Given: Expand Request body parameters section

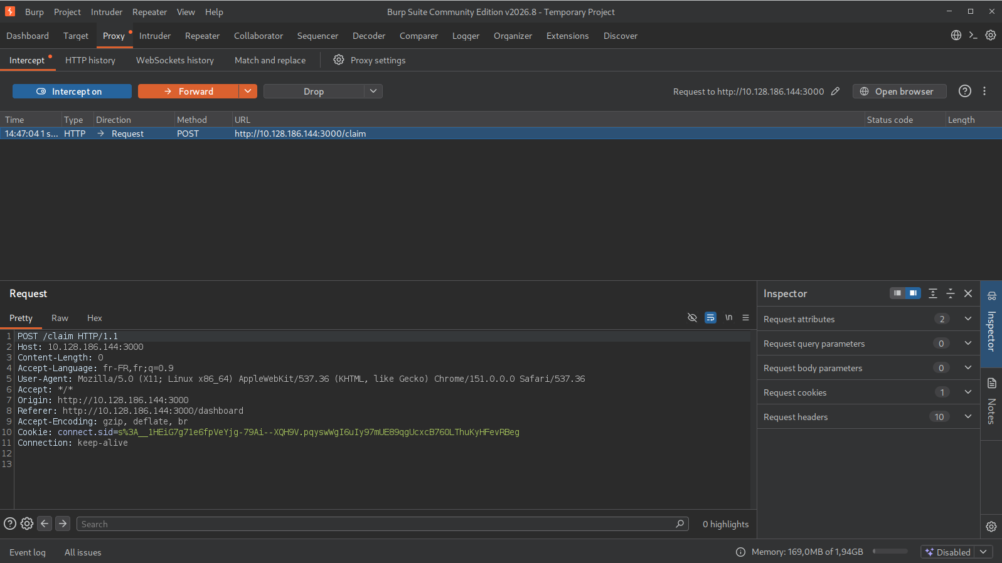Looking at the screenshot, I should (868, 368).
